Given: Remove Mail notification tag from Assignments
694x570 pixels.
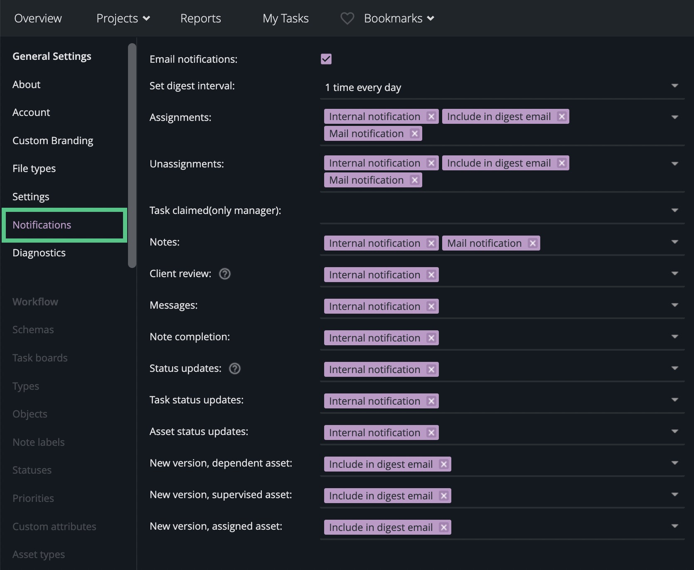Looking at the screenshot, I should click(414, 134).
